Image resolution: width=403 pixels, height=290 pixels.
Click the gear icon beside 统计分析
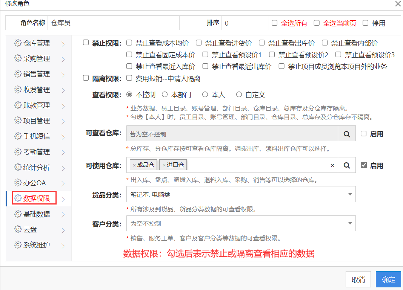tap(17, 167)
